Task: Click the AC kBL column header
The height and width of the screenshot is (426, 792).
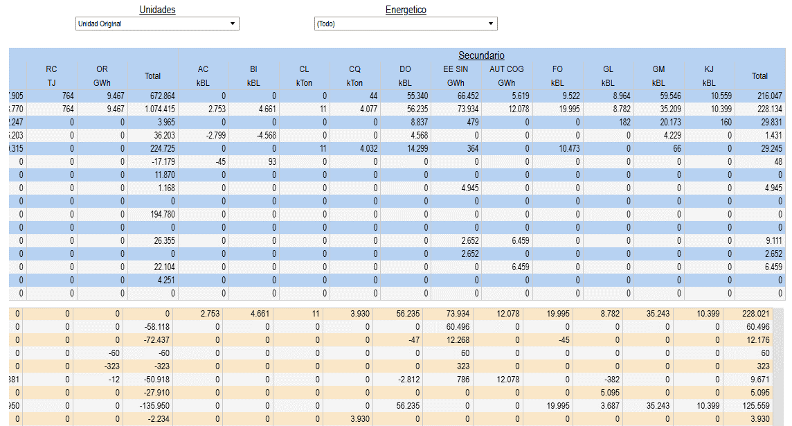Action: [203, 76]
